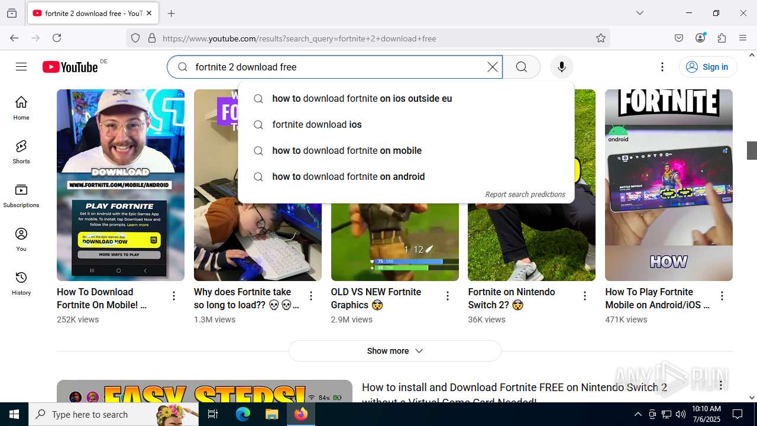Open options for Nintendo Switch 2 install video
The height and width of the screenshot is (426, 757).
[721, 386]
